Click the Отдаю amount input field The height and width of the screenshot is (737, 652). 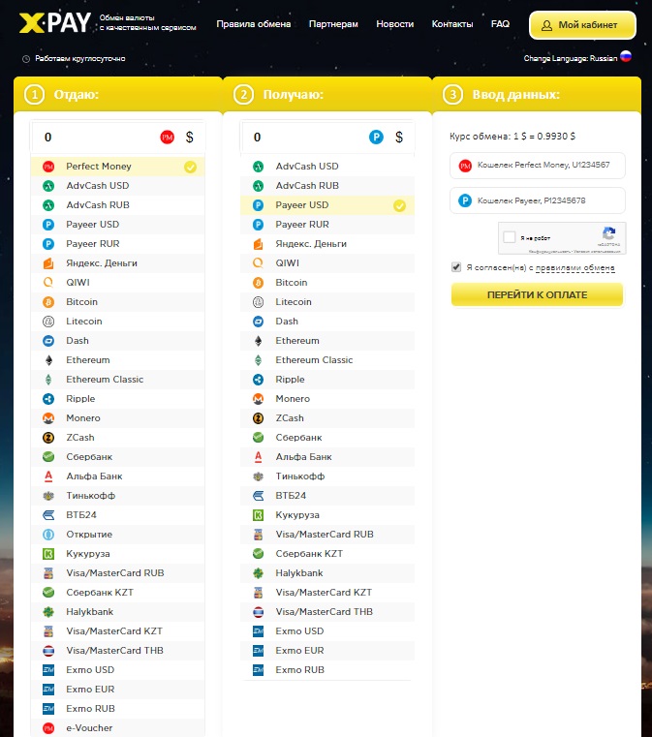pyautogui.click(x=117, y=138)
